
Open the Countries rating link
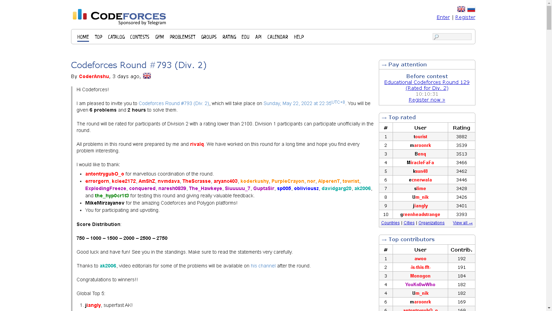click(x=391, y=223)
